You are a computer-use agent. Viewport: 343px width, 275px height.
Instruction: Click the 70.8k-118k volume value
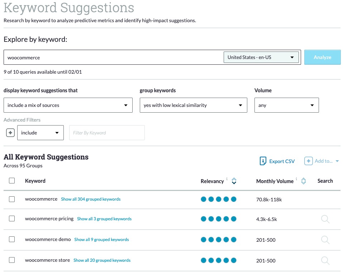269,200
